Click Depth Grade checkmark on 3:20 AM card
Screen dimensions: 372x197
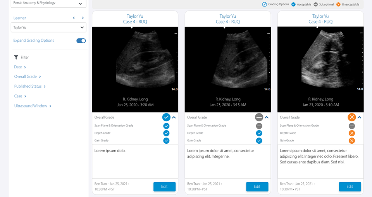tap(166, 133)
